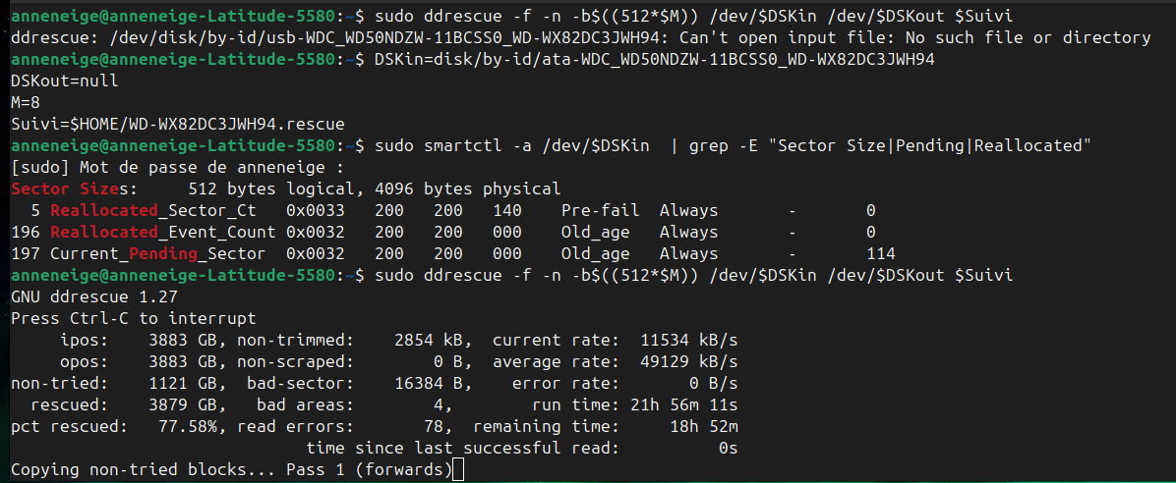The width and height of the screenshot is (1176, 483).
Task: Click 'Press Ctrl-C to interrupt' text
Action: point(134,319)
